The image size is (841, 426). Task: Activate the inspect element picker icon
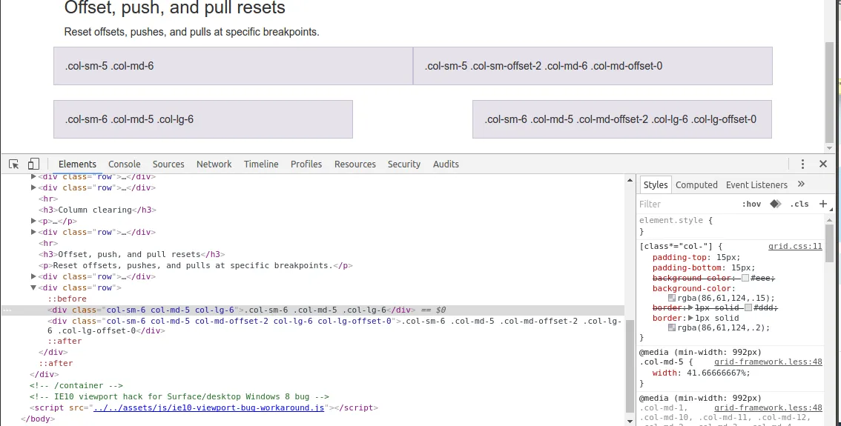[14, 164]
